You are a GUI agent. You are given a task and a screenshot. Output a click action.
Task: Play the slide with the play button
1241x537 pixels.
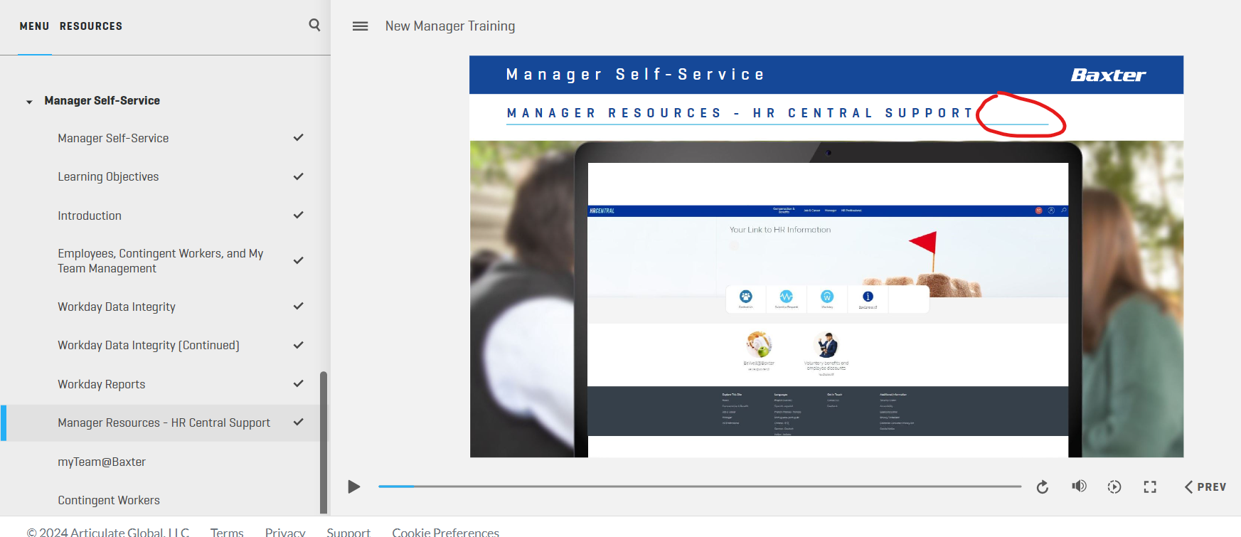coord(353,487)
